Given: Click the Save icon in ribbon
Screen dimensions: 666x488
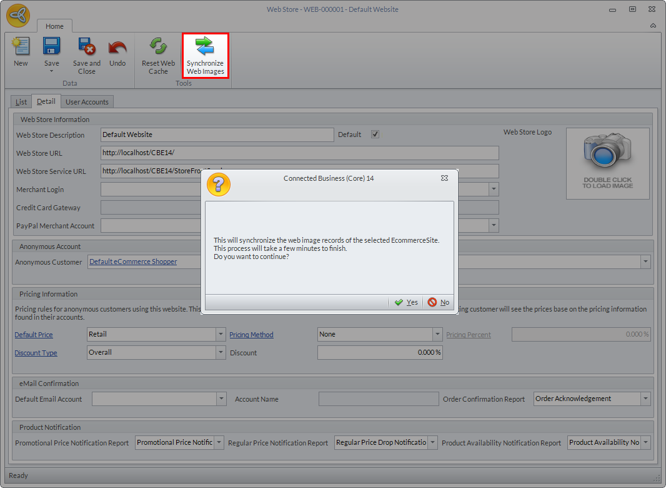Looking at the screenshot, I should pos(51,48).
